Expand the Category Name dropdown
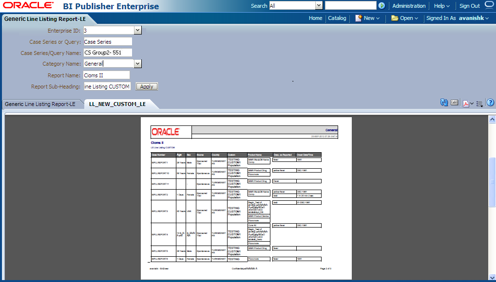This screenshot has width=496, height=282. click(137, 64)
